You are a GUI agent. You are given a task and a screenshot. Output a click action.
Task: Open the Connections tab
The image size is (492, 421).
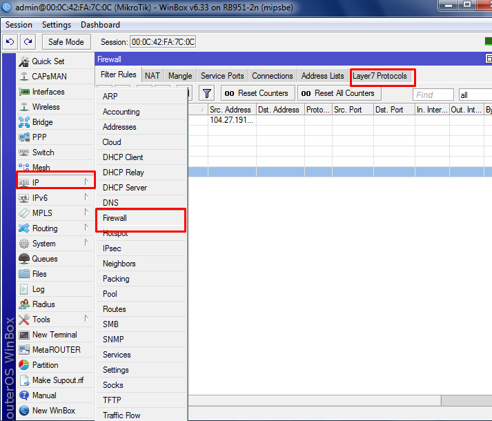pyautogui.click(x=273, y=76)
